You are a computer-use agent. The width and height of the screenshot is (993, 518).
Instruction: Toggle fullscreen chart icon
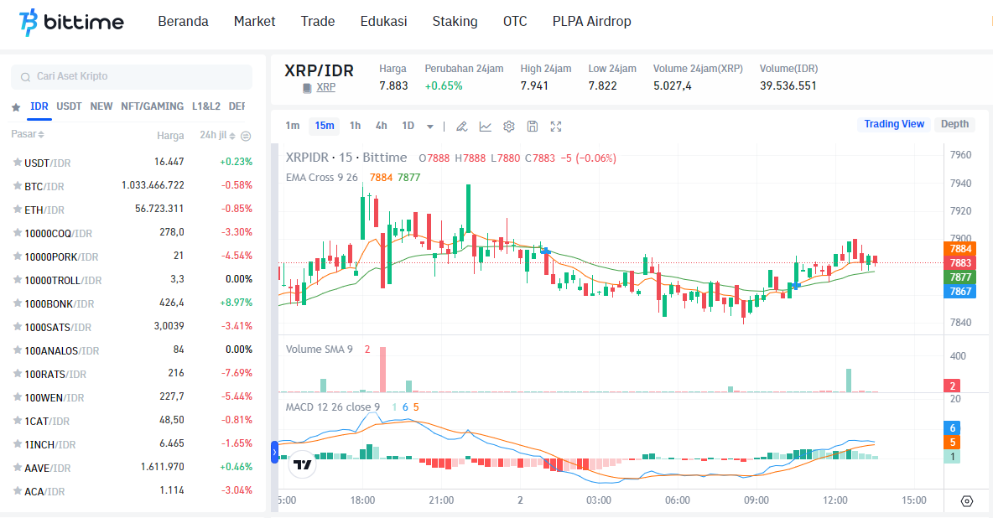click(x=556, y=126)
